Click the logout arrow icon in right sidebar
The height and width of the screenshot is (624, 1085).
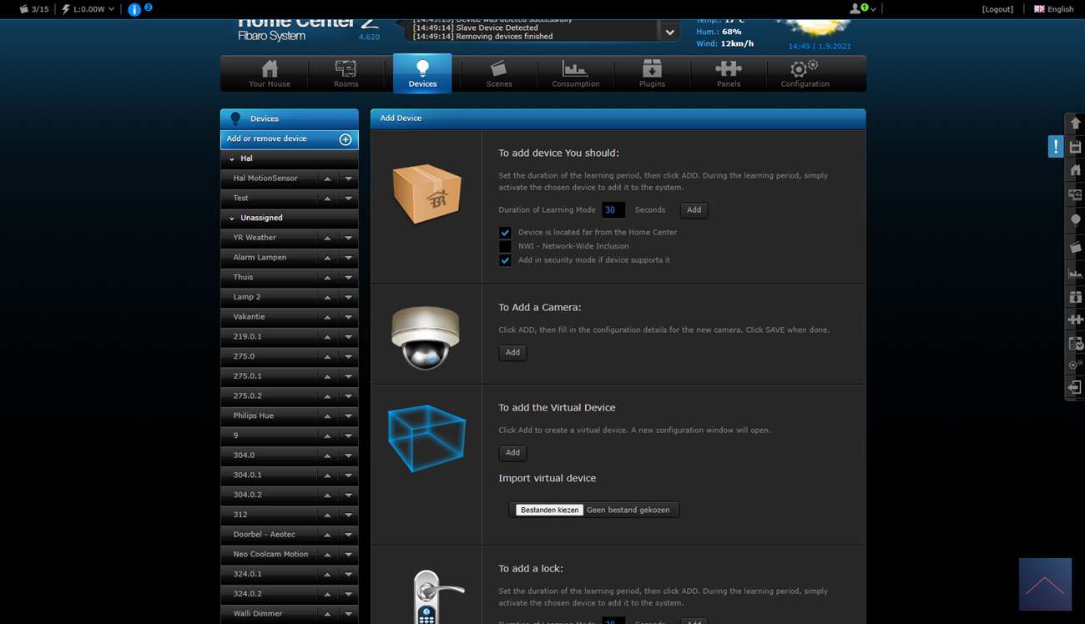pyautogui.click(x=1075, y=388)
